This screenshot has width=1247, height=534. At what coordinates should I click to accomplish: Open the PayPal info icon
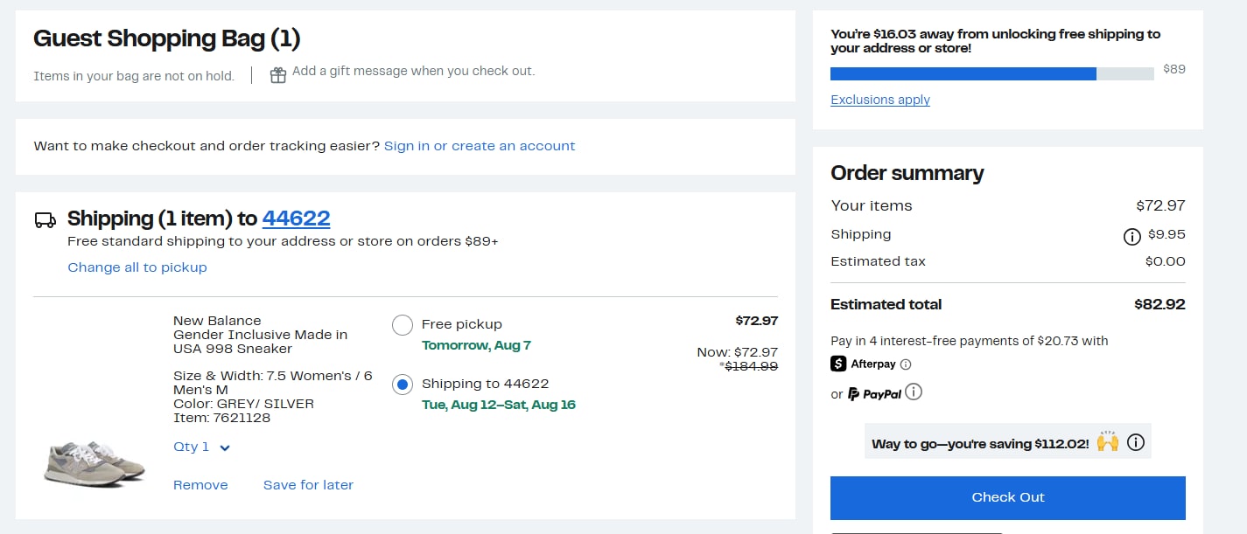(x=914, y=392)
